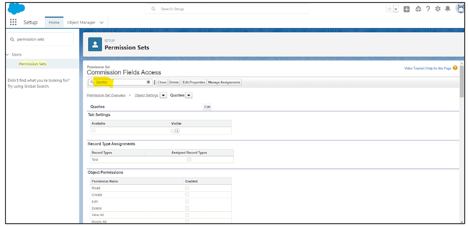Click the Clone button
The image size is (468, 227).
pos(162,82)
